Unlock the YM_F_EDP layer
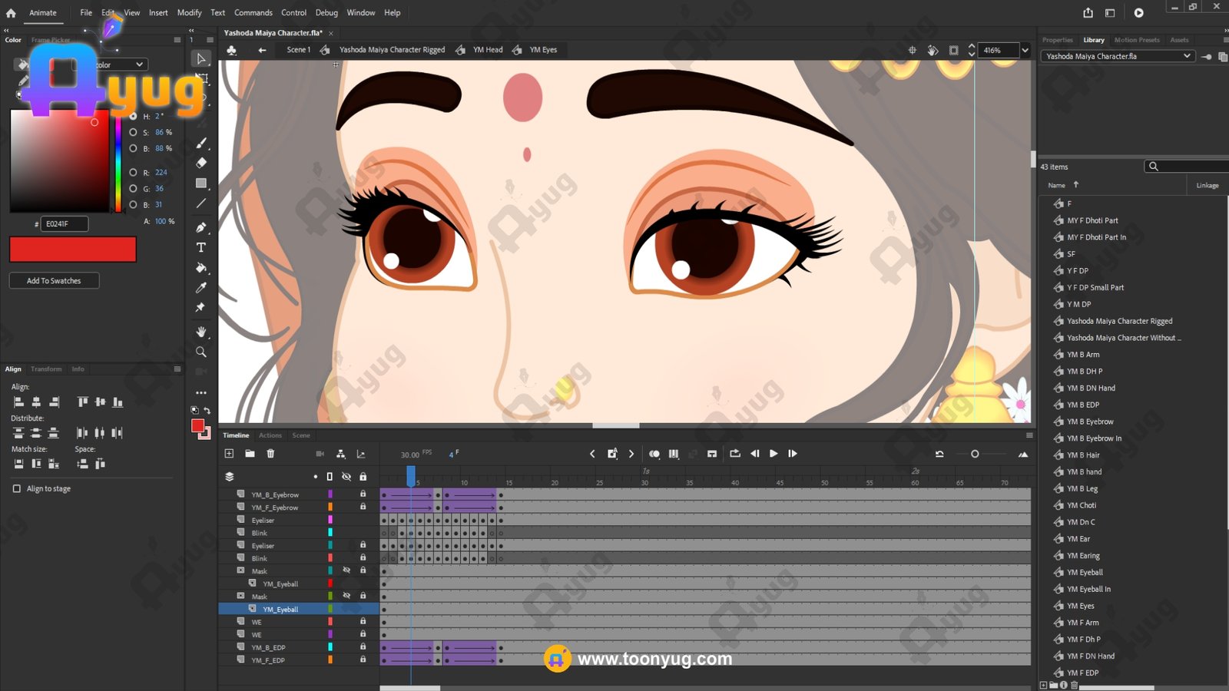The height and width of the screenshot is (691, 1229). click(x=363, y=660)
